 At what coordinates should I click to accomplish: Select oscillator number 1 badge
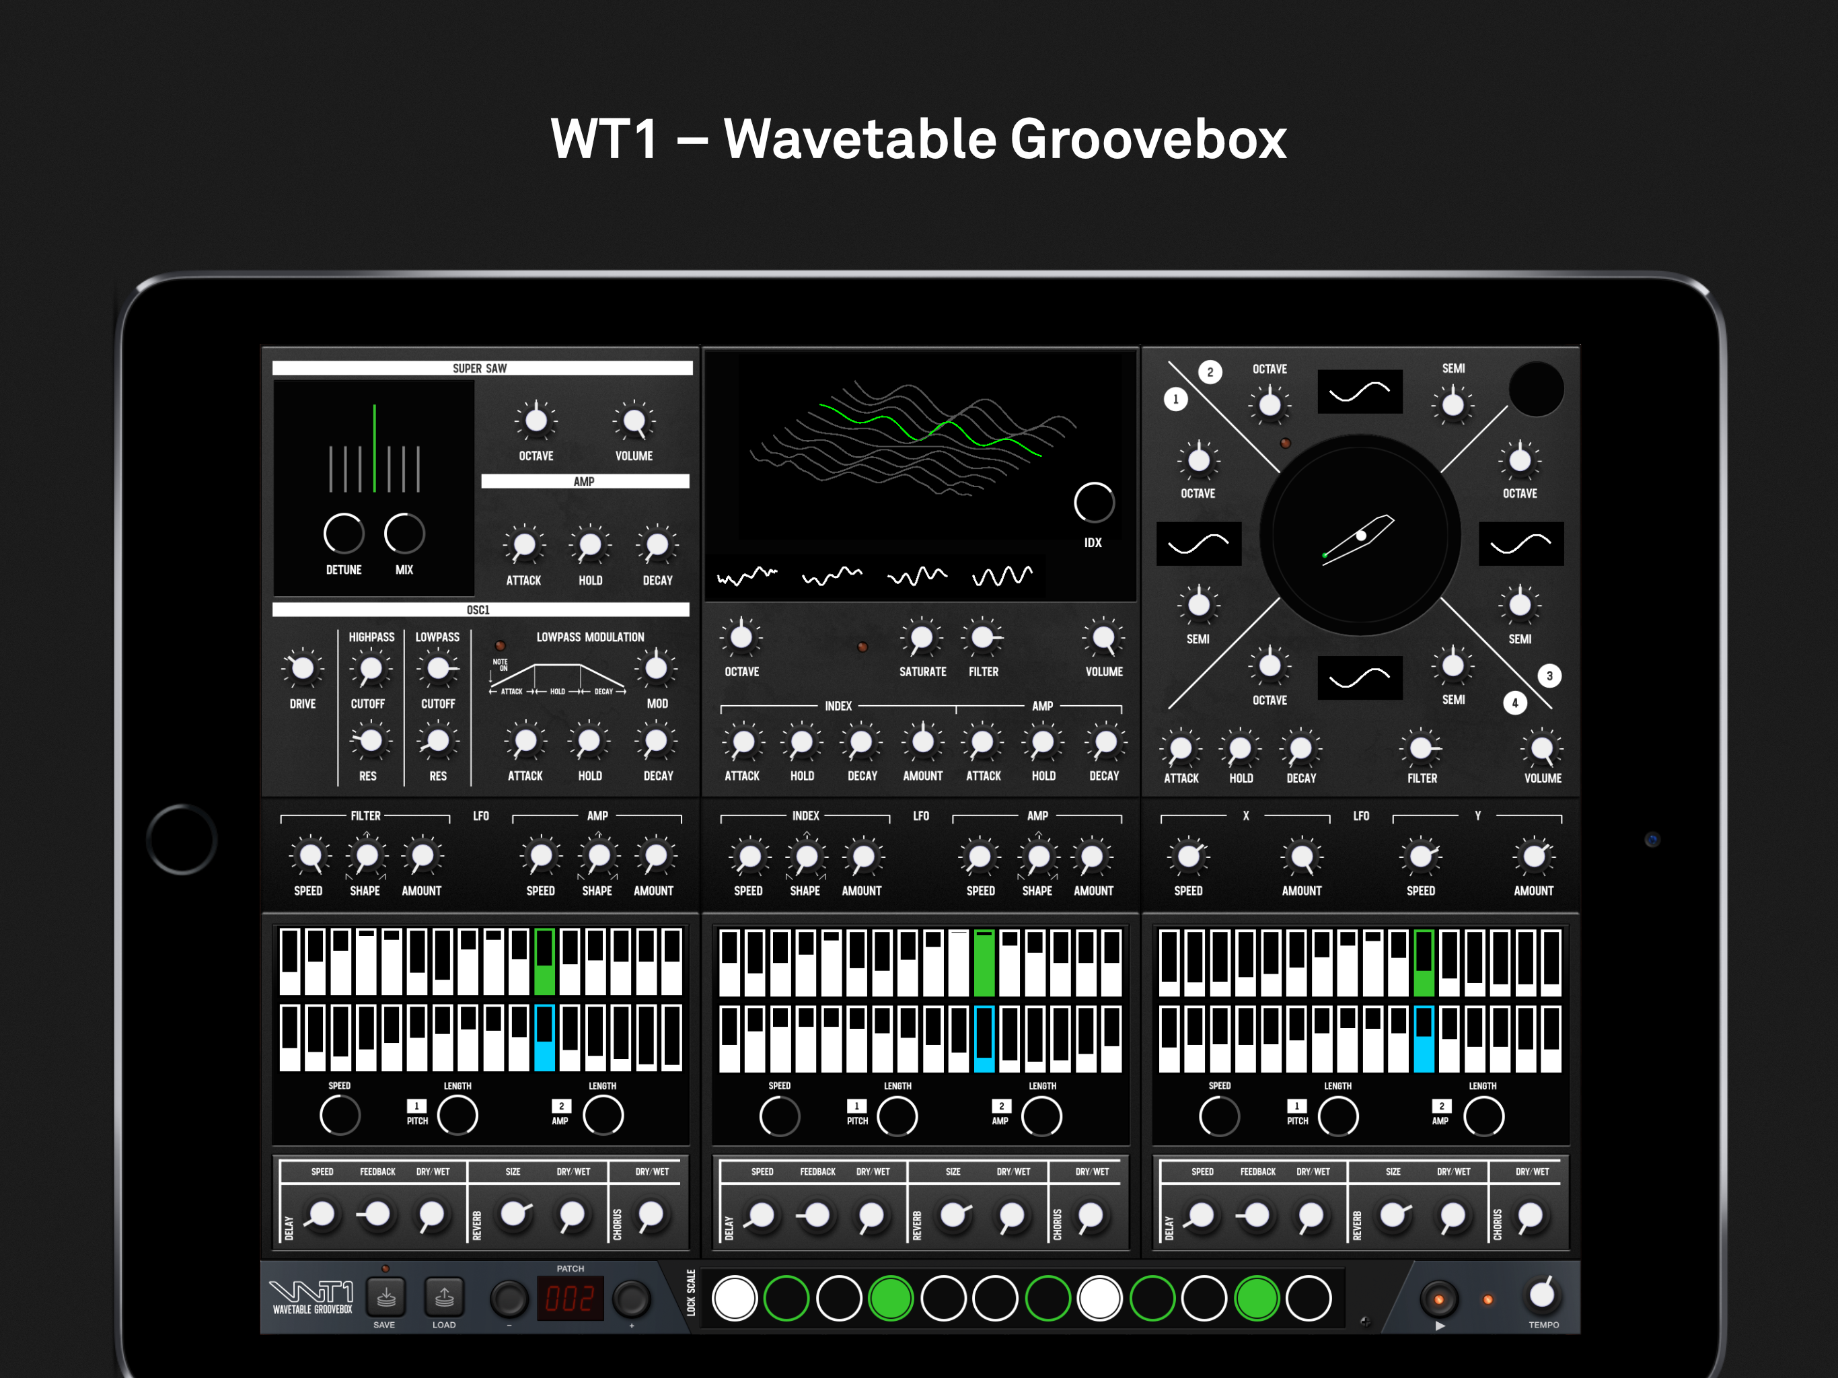(1175, 399)
